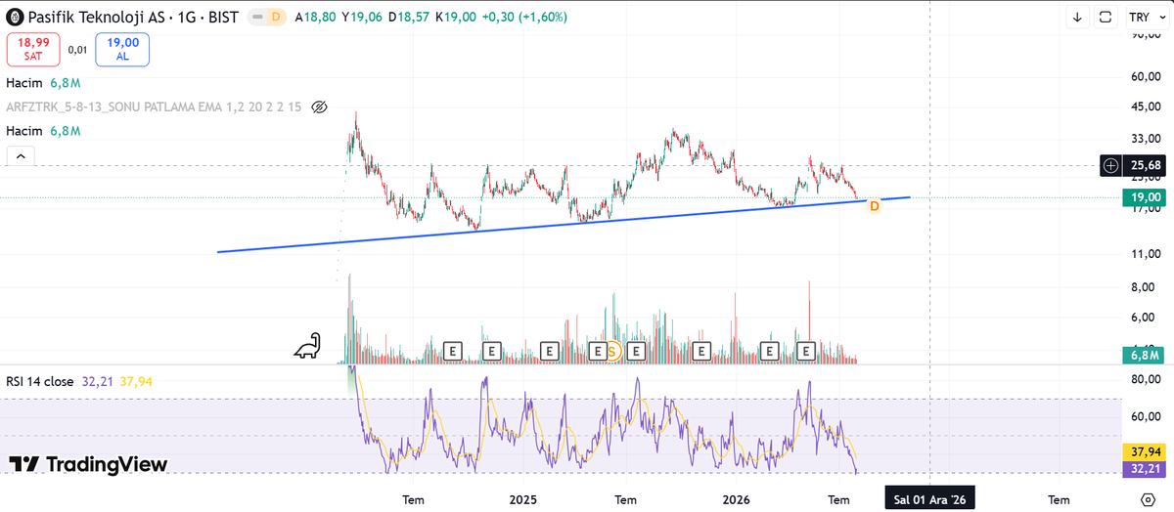Click the yellow 37,94 RSI axis label
This screenshot has width=1174, height=512.
coord(1143,452)
